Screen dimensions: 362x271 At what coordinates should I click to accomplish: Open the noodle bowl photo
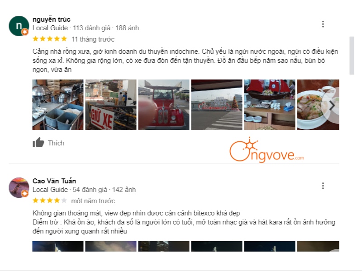coord(318,105)
